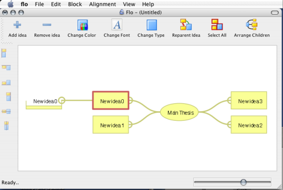Click the Add idea plus icon
The height and width of the screenshot is (190, 283).
click(x=17, y=25)
